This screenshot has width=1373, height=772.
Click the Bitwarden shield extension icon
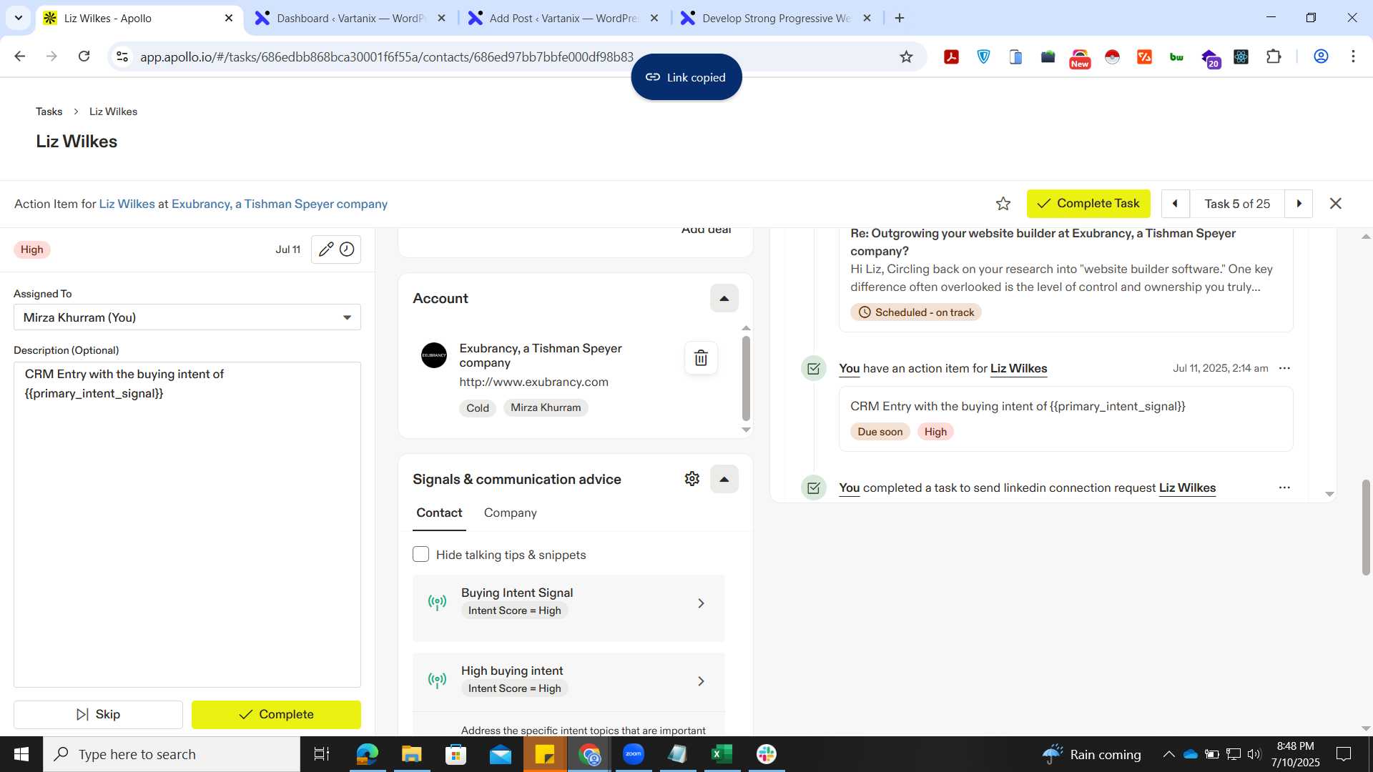(984, 56)
